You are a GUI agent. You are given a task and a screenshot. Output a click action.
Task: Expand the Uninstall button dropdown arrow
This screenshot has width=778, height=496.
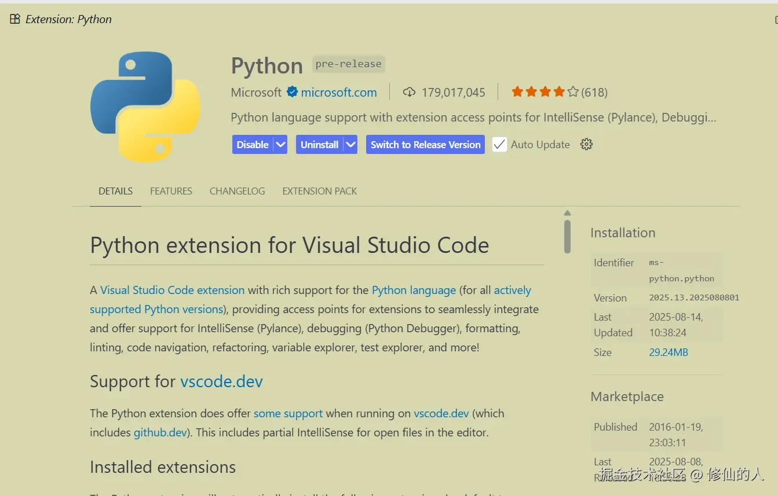350,145
